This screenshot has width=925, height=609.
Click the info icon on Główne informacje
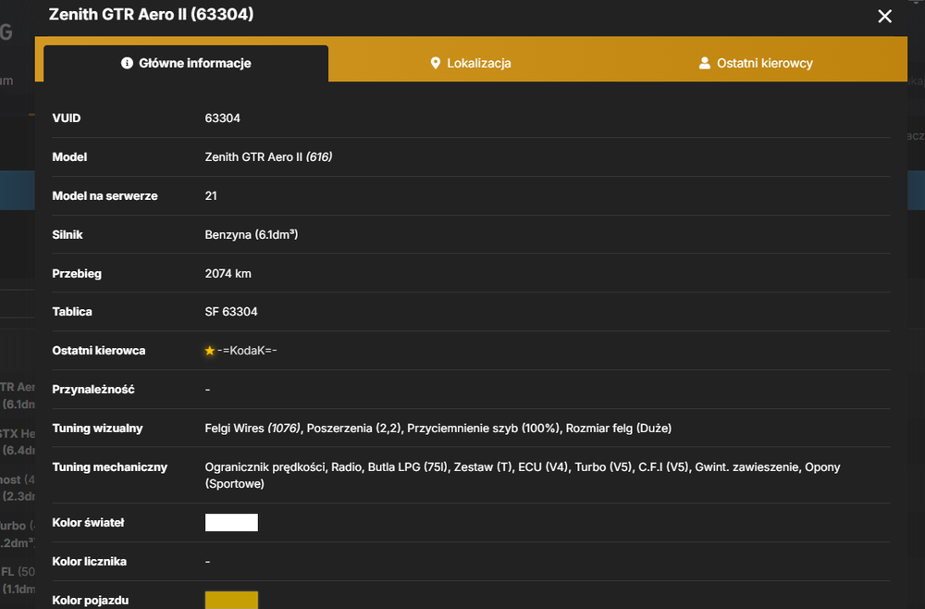pyautogui.click(x=127, y=63)
